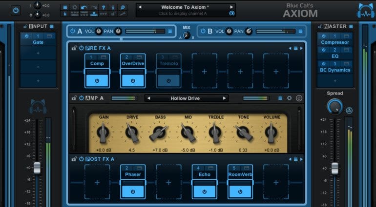Enable the Tremolo pedal footswitch
Viewport: 376px width, 207px height.
168,81
